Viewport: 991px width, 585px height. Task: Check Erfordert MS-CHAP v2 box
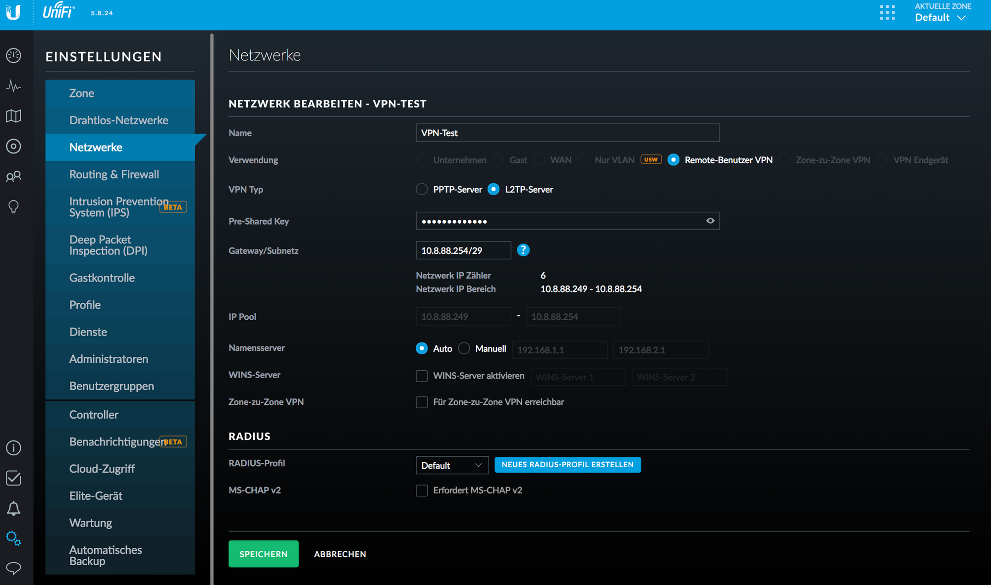[x=422, y=490]
